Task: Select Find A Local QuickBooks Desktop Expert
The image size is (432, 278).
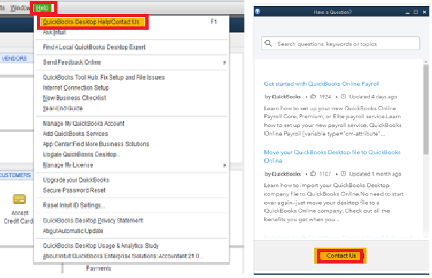Action: pyautogui.click(x=94, y=47)
